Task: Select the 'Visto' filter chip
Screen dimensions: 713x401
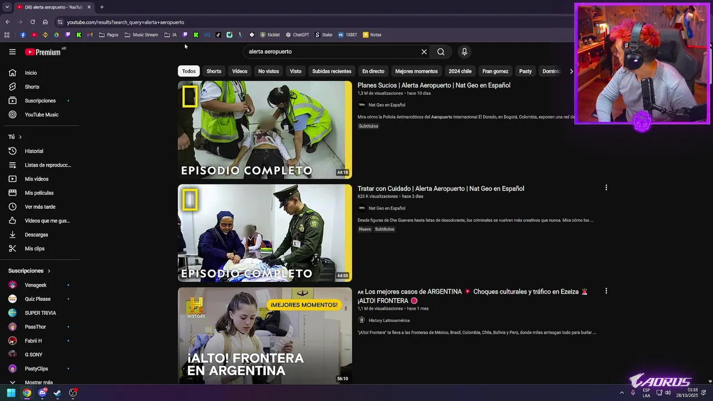Action: [296, 71]
